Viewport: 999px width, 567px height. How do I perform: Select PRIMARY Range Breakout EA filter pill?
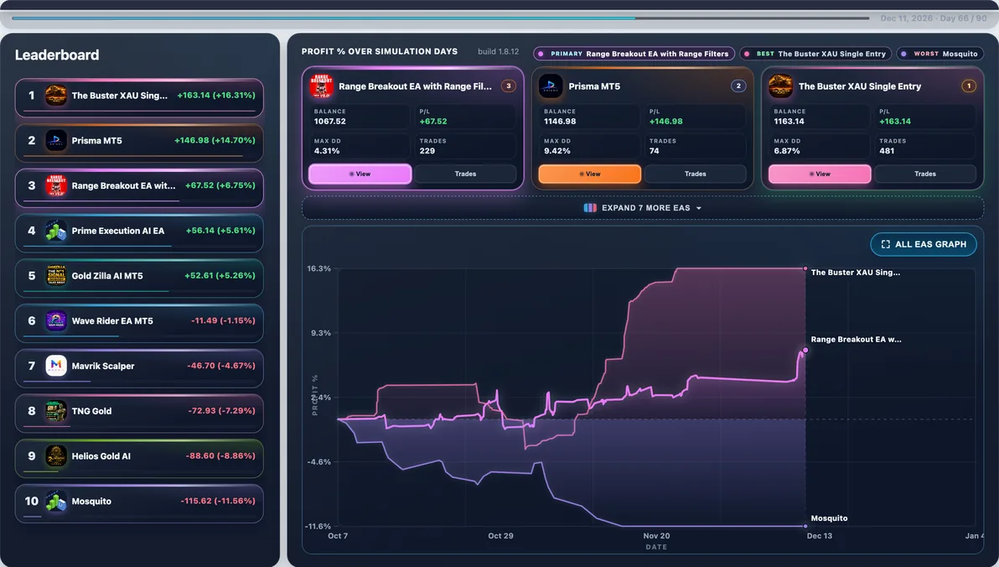(634, 55)
